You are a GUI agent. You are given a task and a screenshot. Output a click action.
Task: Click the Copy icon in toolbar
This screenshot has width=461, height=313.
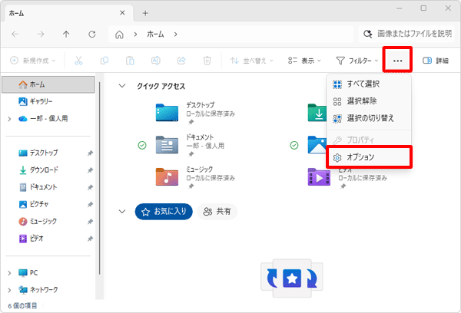point(104,61)
